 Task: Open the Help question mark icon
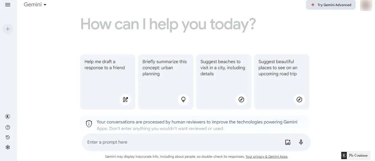tap(8, 127)
